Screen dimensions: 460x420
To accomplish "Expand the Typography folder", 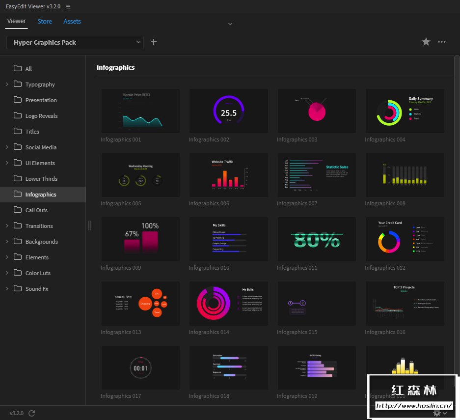I will pyautogui.click(x=7, y=84).
